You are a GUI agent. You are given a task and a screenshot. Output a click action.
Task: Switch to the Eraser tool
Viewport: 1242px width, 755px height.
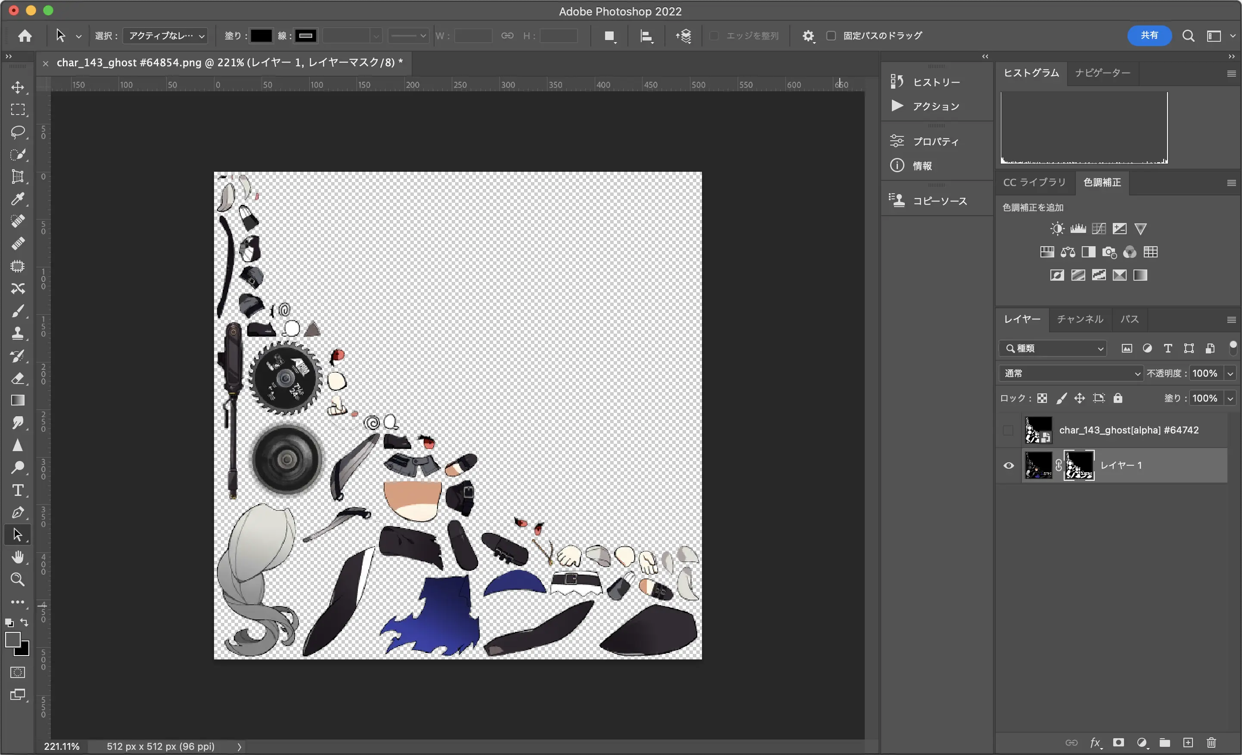[x=18, y=379]
